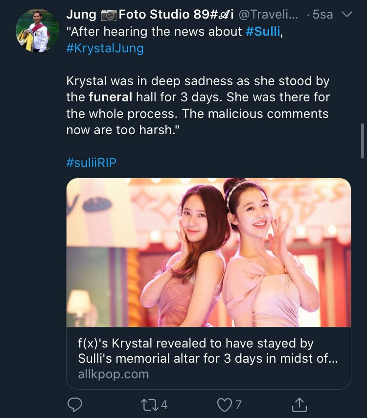Click the camera emoji in the display name
367x418 pixels.
click(109, 15)
